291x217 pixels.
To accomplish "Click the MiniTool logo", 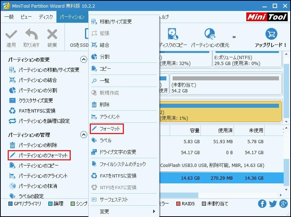I will pos(267,17).
